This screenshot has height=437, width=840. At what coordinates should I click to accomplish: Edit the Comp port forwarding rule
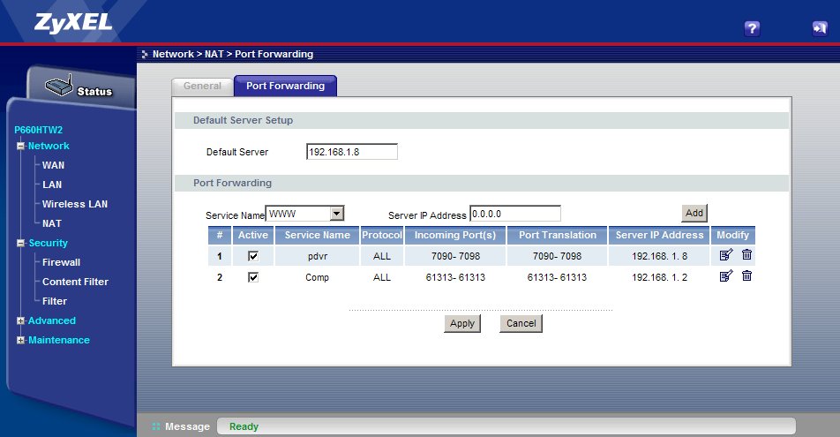point(726,276)
